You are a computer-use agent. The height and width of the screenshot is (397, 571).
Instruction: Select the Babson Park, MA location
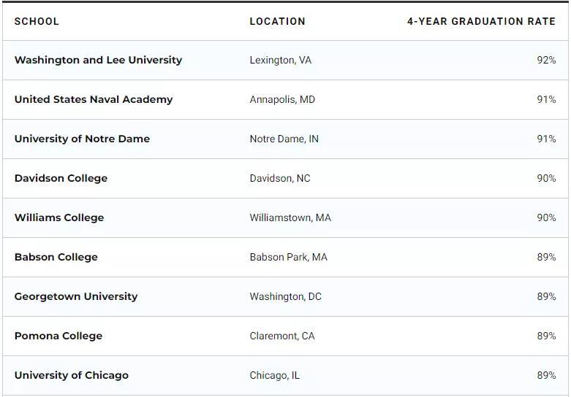click(288, 257)
